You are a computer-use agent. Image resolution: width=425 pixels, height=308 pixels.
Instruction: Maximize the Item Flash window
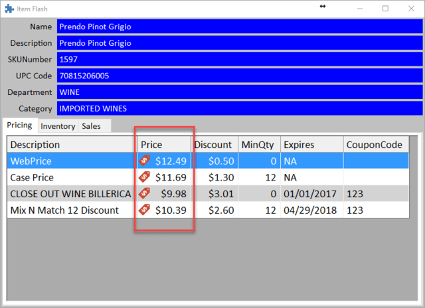pyautogui.click(x=385, y=9)
